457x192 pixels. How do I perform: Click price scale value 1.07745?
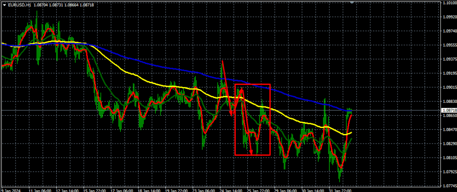tap(451, 186)
